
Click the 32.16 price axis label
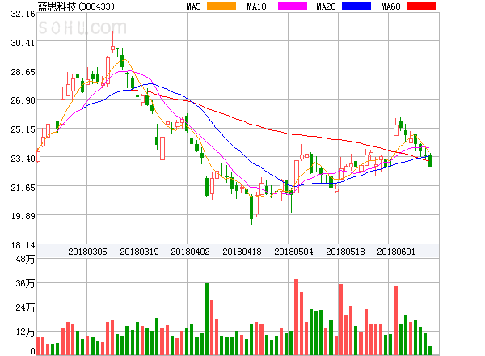click(x=23, y=14)
